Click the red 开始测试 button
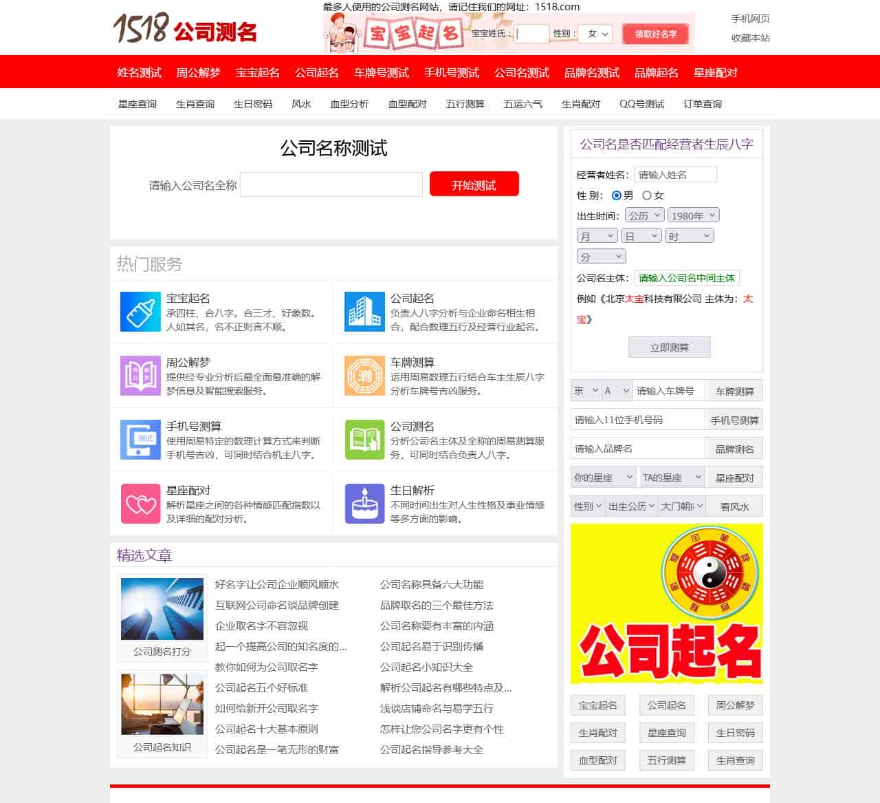 (x=474, y=184)
